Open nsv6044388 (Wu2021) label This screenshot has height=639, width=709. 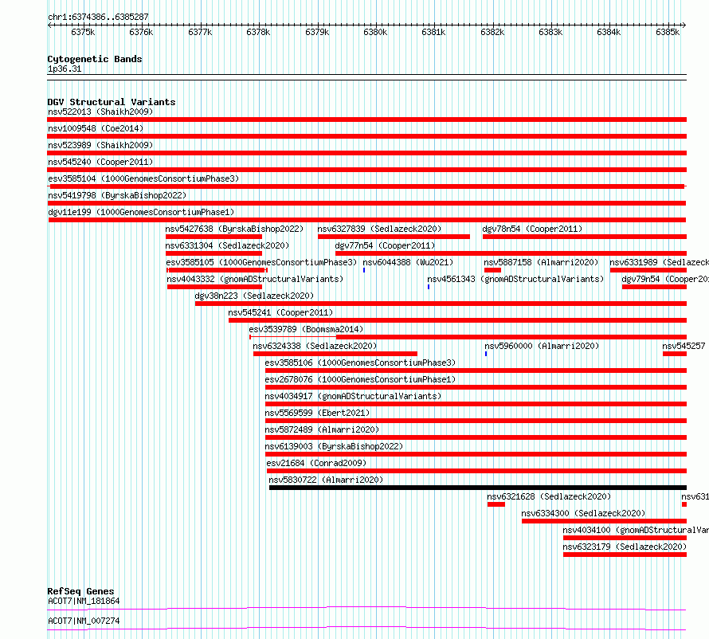pyautogui.click(x=408, y=262)
